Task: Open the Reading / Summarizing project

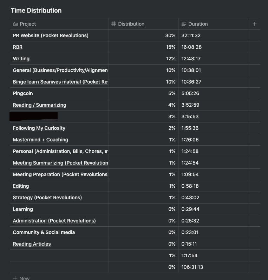Action: coord(39,105)
